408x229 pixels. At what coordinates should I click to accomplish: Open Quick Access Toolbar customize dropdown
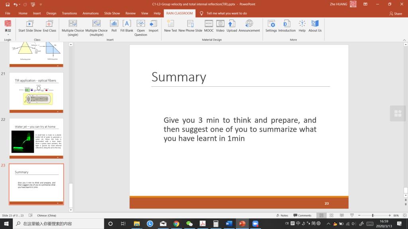41,4
